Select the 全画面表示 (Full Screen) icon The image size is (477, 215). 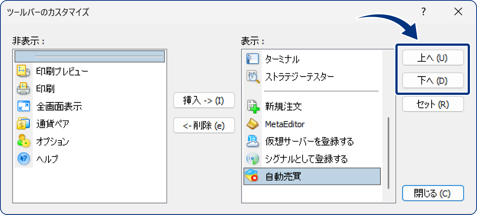click(23, 106)
